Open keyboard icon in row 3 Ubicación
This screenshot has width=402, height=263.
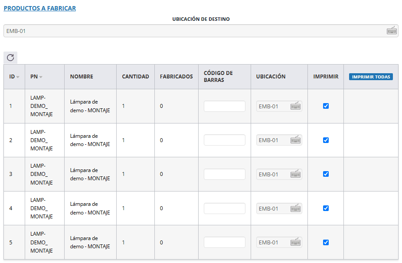(295, 174)
